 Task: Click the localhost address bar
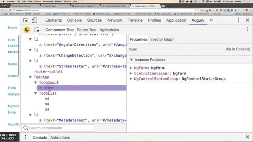tap(103, 10)
